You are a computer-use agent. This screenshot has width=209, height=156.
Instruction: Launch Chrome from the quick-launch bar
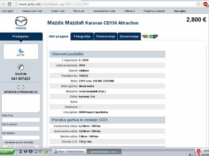pyautogui.click(x=41, y=151)
